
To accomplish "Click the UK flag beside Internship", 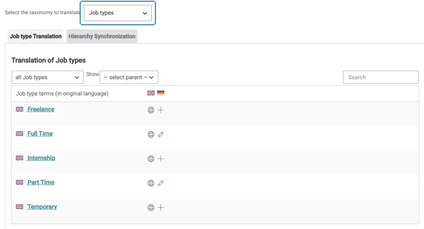I will [20, 158].
